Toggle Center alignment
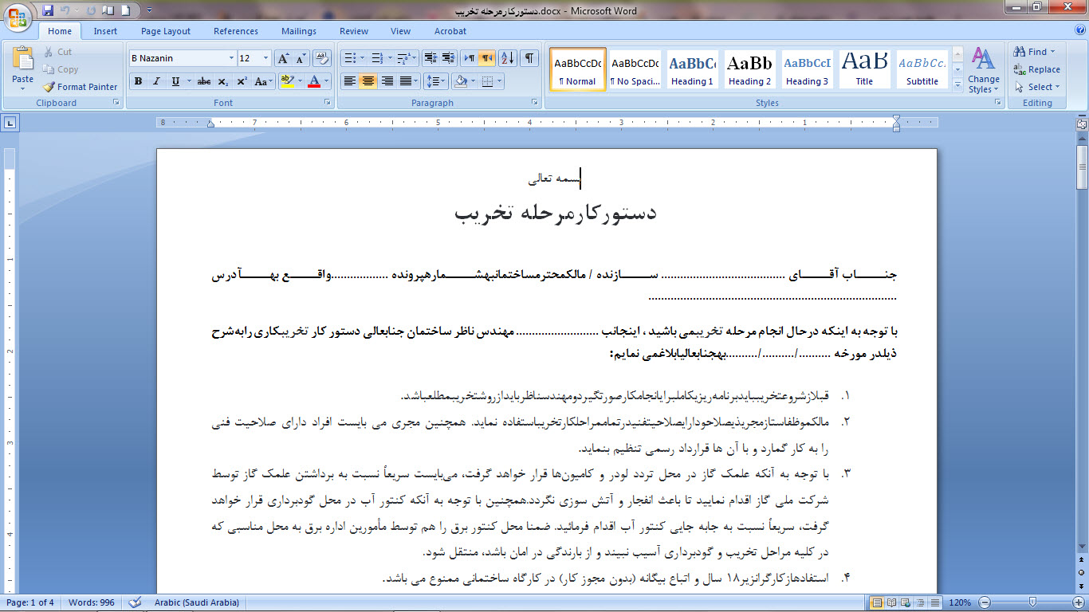Screen dimensions: 1089x612 click(x=368, y=81)
